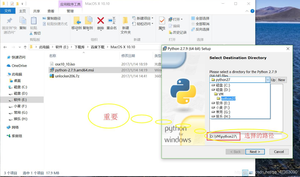Image resolution: width=300 pixels, height=177 pixels.
Task: Click the Pin to Quick access icon
Action: click(x=9, y=21)
